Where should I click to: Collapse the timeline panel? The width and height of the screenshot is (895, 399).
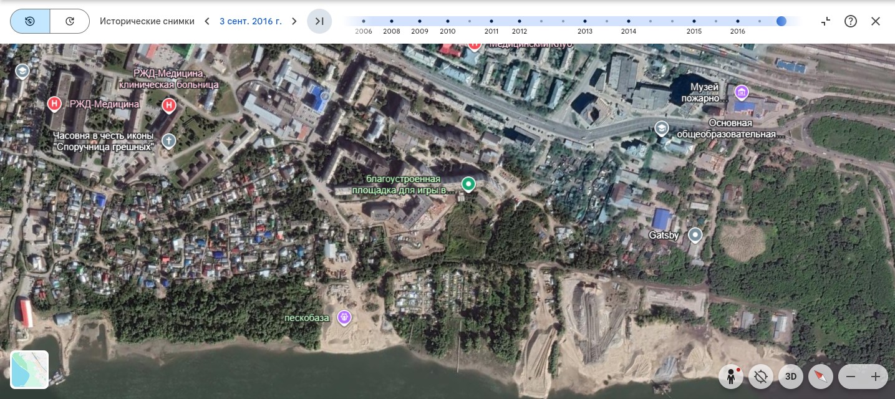(826, 21)
